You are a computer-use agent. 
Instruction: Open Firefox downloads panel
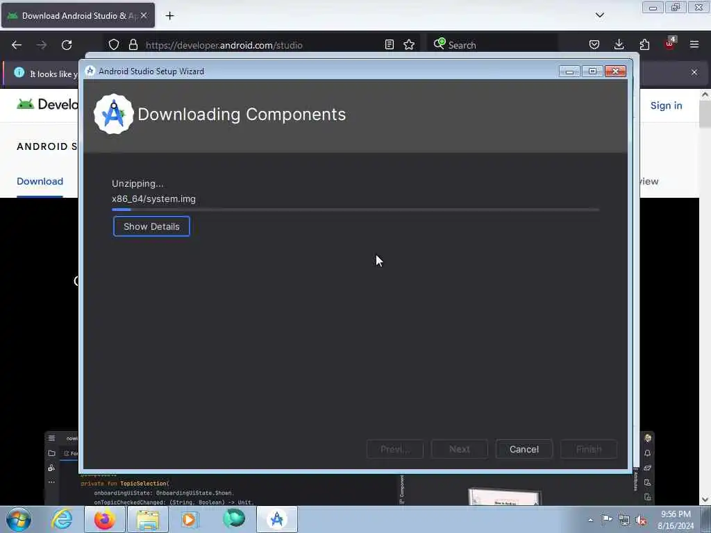pos(619,45)
